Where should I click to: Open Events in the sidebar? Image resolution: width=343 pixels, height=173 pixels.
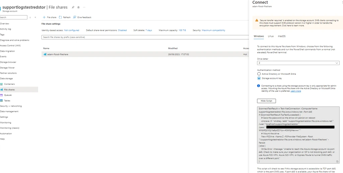tap(3, 57)
